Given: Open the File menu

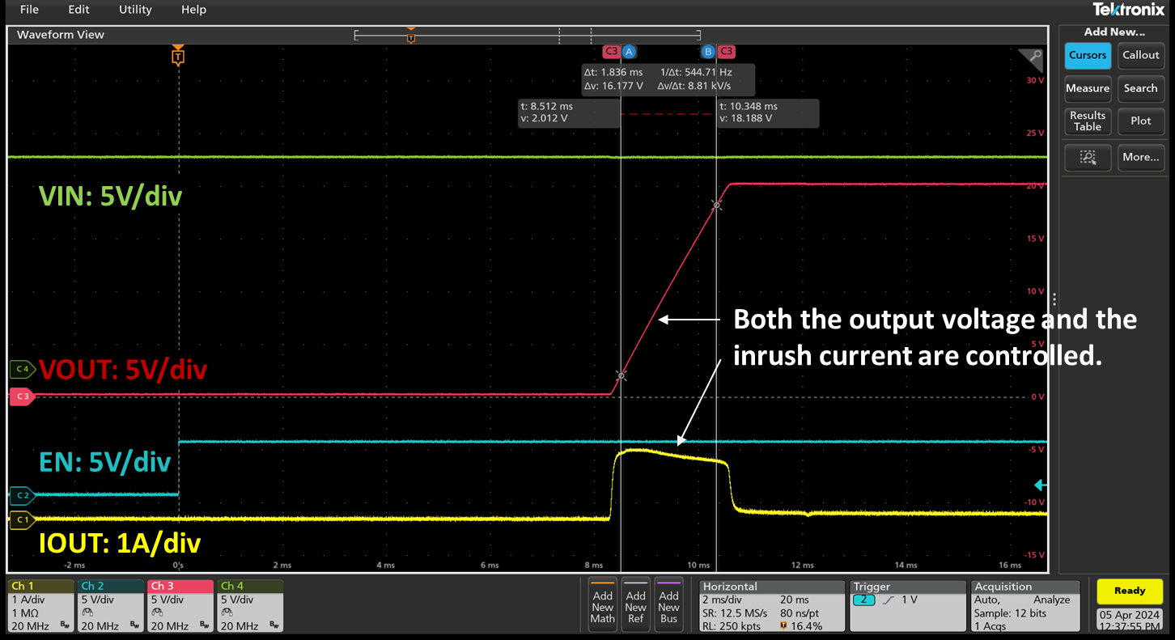Looking at the screenshot, I should click(x=29, y=10).
